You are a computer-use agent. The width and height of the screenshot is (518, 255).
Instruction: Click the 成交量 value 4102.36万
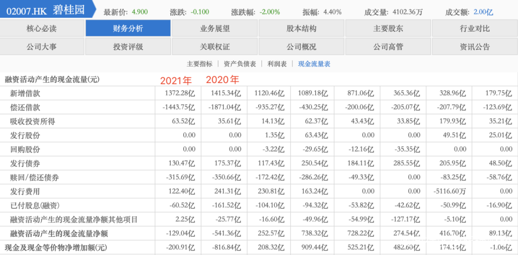(x=408, y=12)
